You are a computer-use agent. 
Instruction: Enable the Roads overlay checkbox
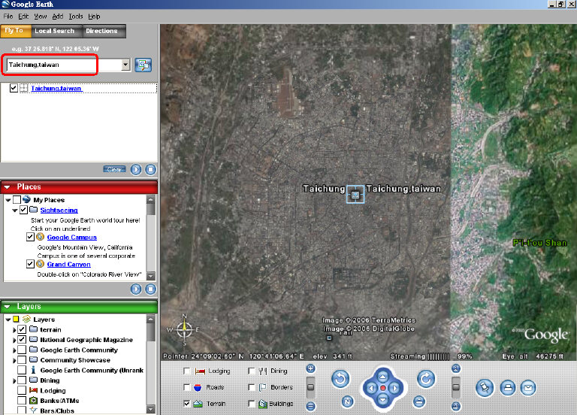point(186,387)
